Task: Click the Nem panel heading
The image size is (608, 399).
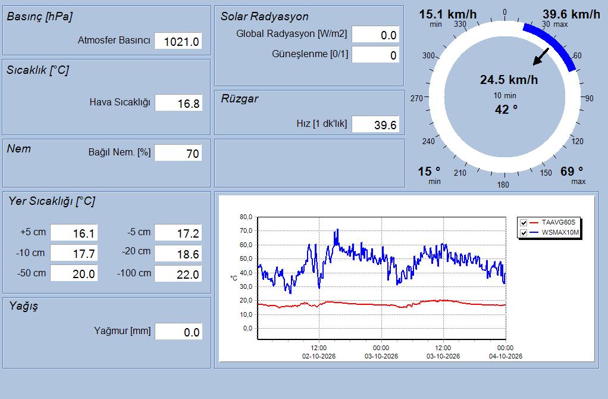Action: click(18, 149)
